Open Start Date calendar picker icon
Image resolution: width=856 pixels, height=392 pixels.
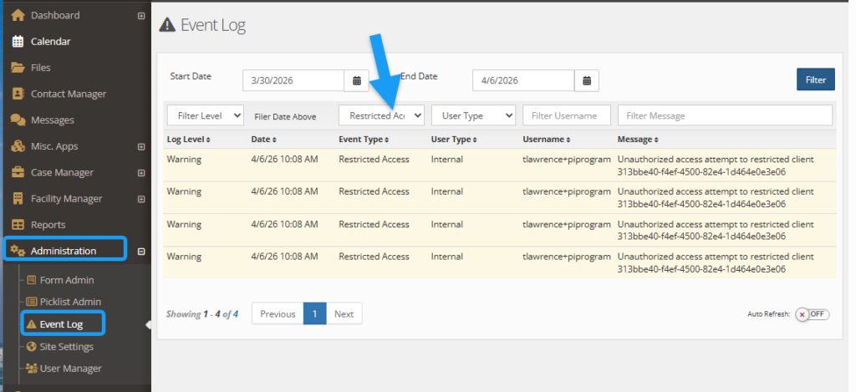(356, 80)
